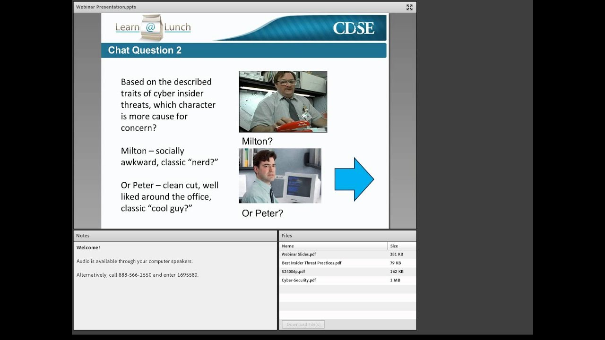The image size is (605, 340).
Task: Select Best Insider Threat Practices.pdf file
Action: point(311,263)
